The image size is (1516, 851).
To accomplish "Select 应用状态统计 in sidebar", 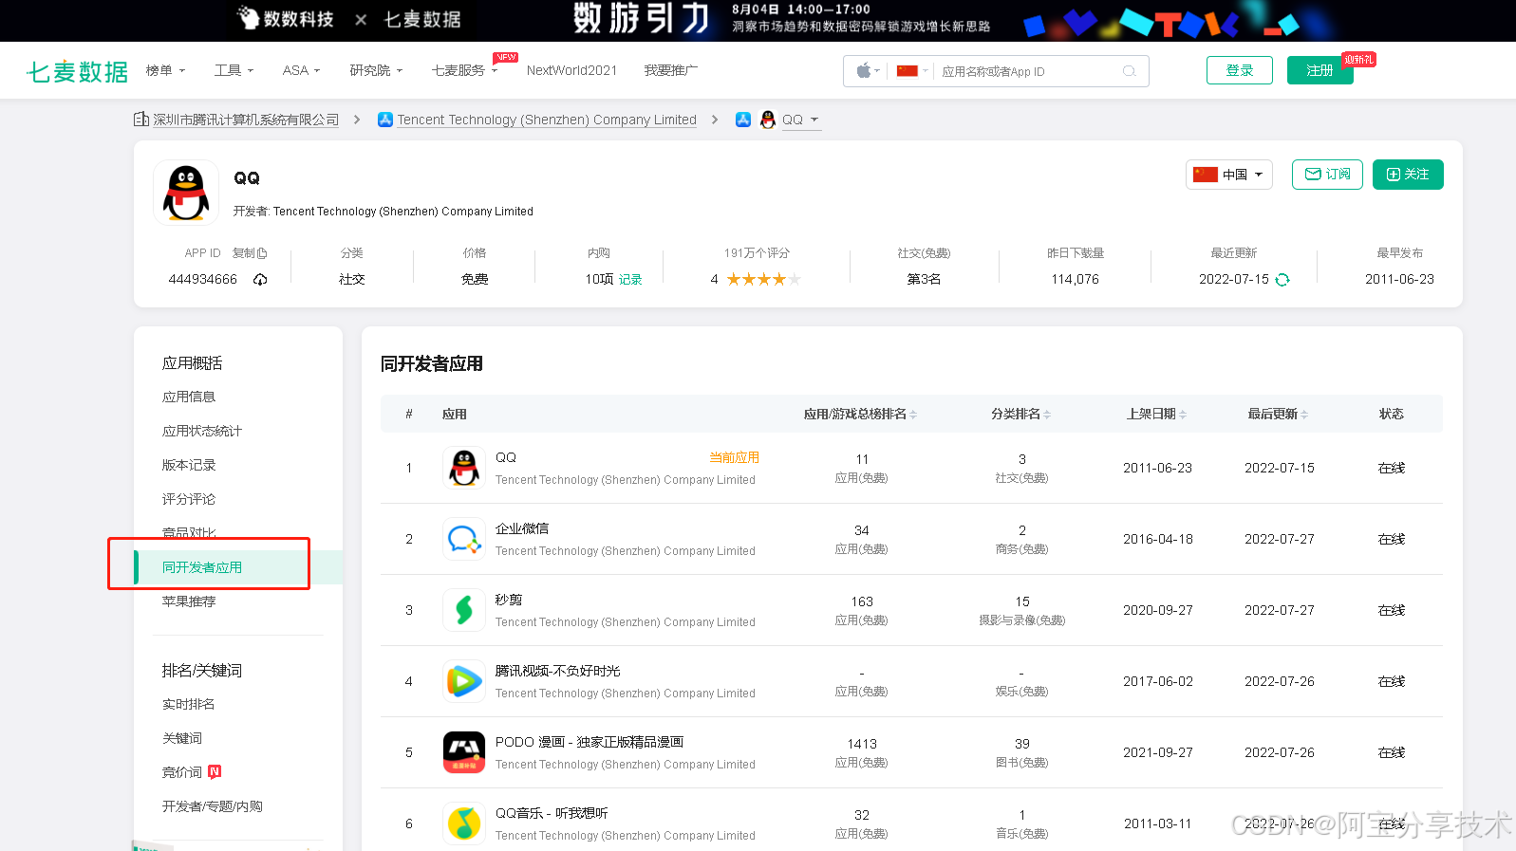I will [202, 431].
